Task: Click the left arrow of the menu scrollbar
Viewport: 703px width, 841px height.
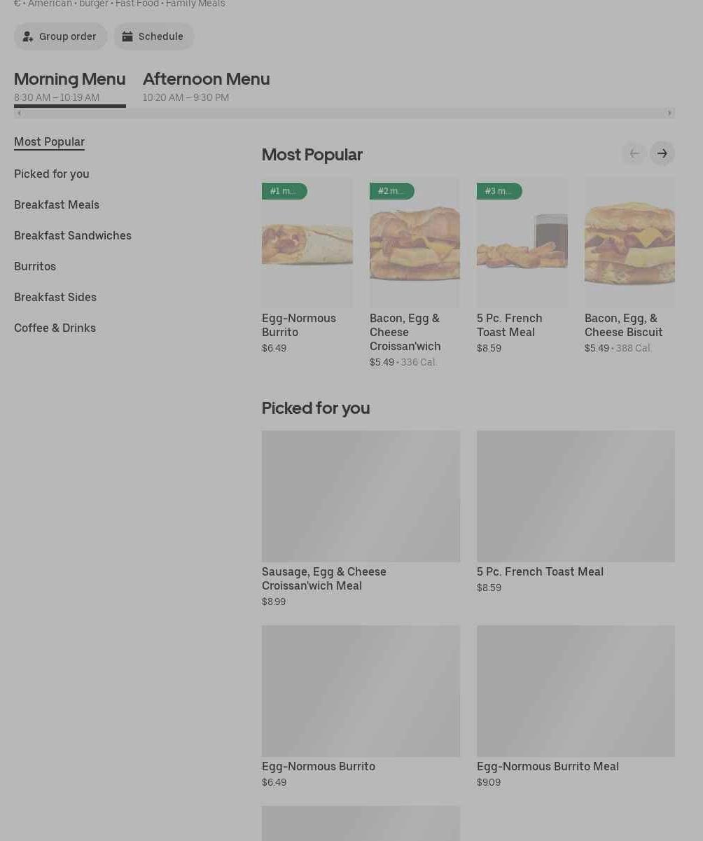Action: click(19, 113)
